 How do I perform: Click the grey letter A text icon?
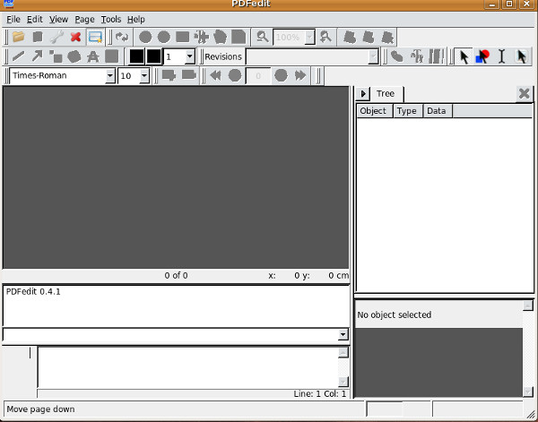point(93,56)
